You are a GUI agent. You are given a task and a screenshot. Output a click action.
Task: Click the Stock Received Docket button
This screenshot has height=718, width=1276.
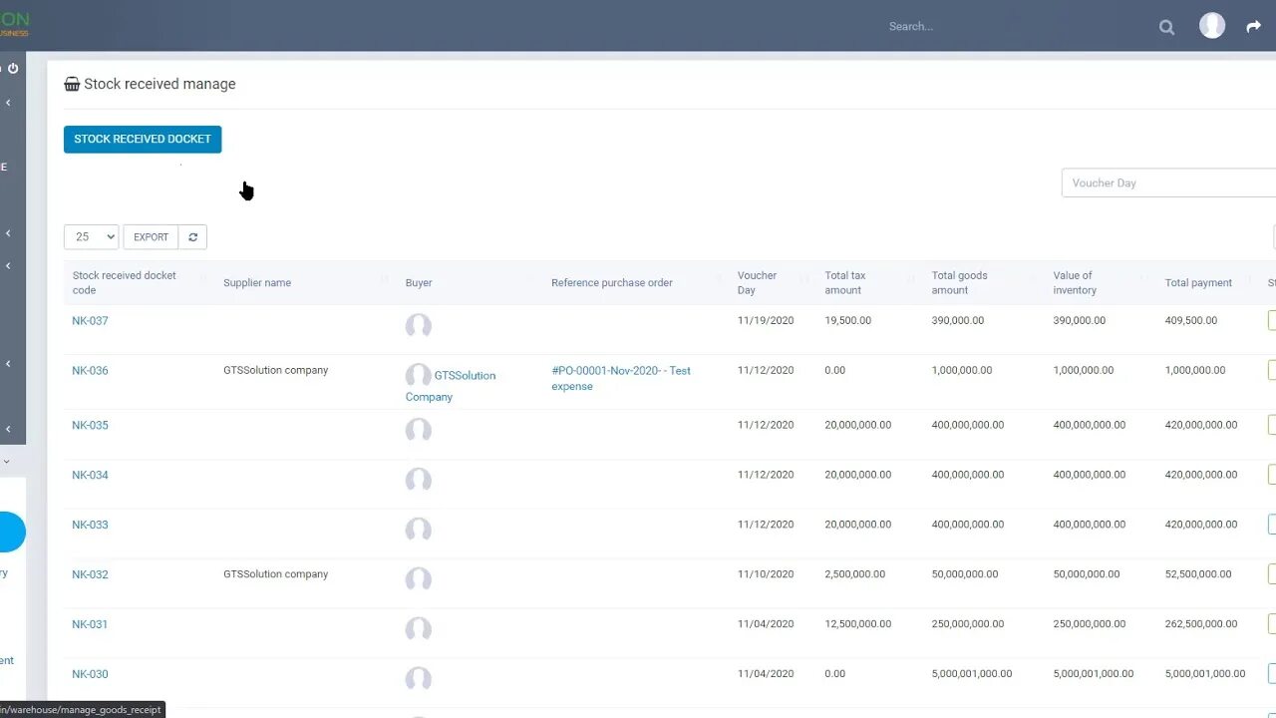point(143,139)
